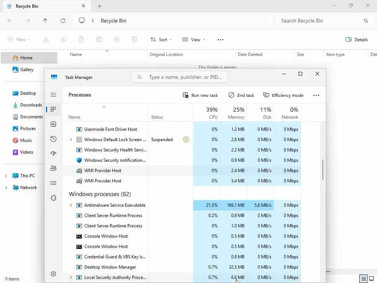
Task: Select Usermode Font Driver Host row
Action: tap(182, 129)
